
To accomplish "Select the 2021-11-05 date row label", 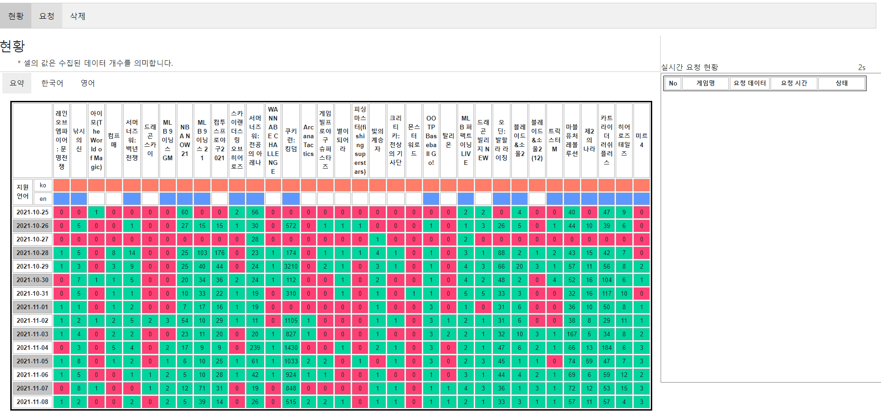I will point(32,361).
